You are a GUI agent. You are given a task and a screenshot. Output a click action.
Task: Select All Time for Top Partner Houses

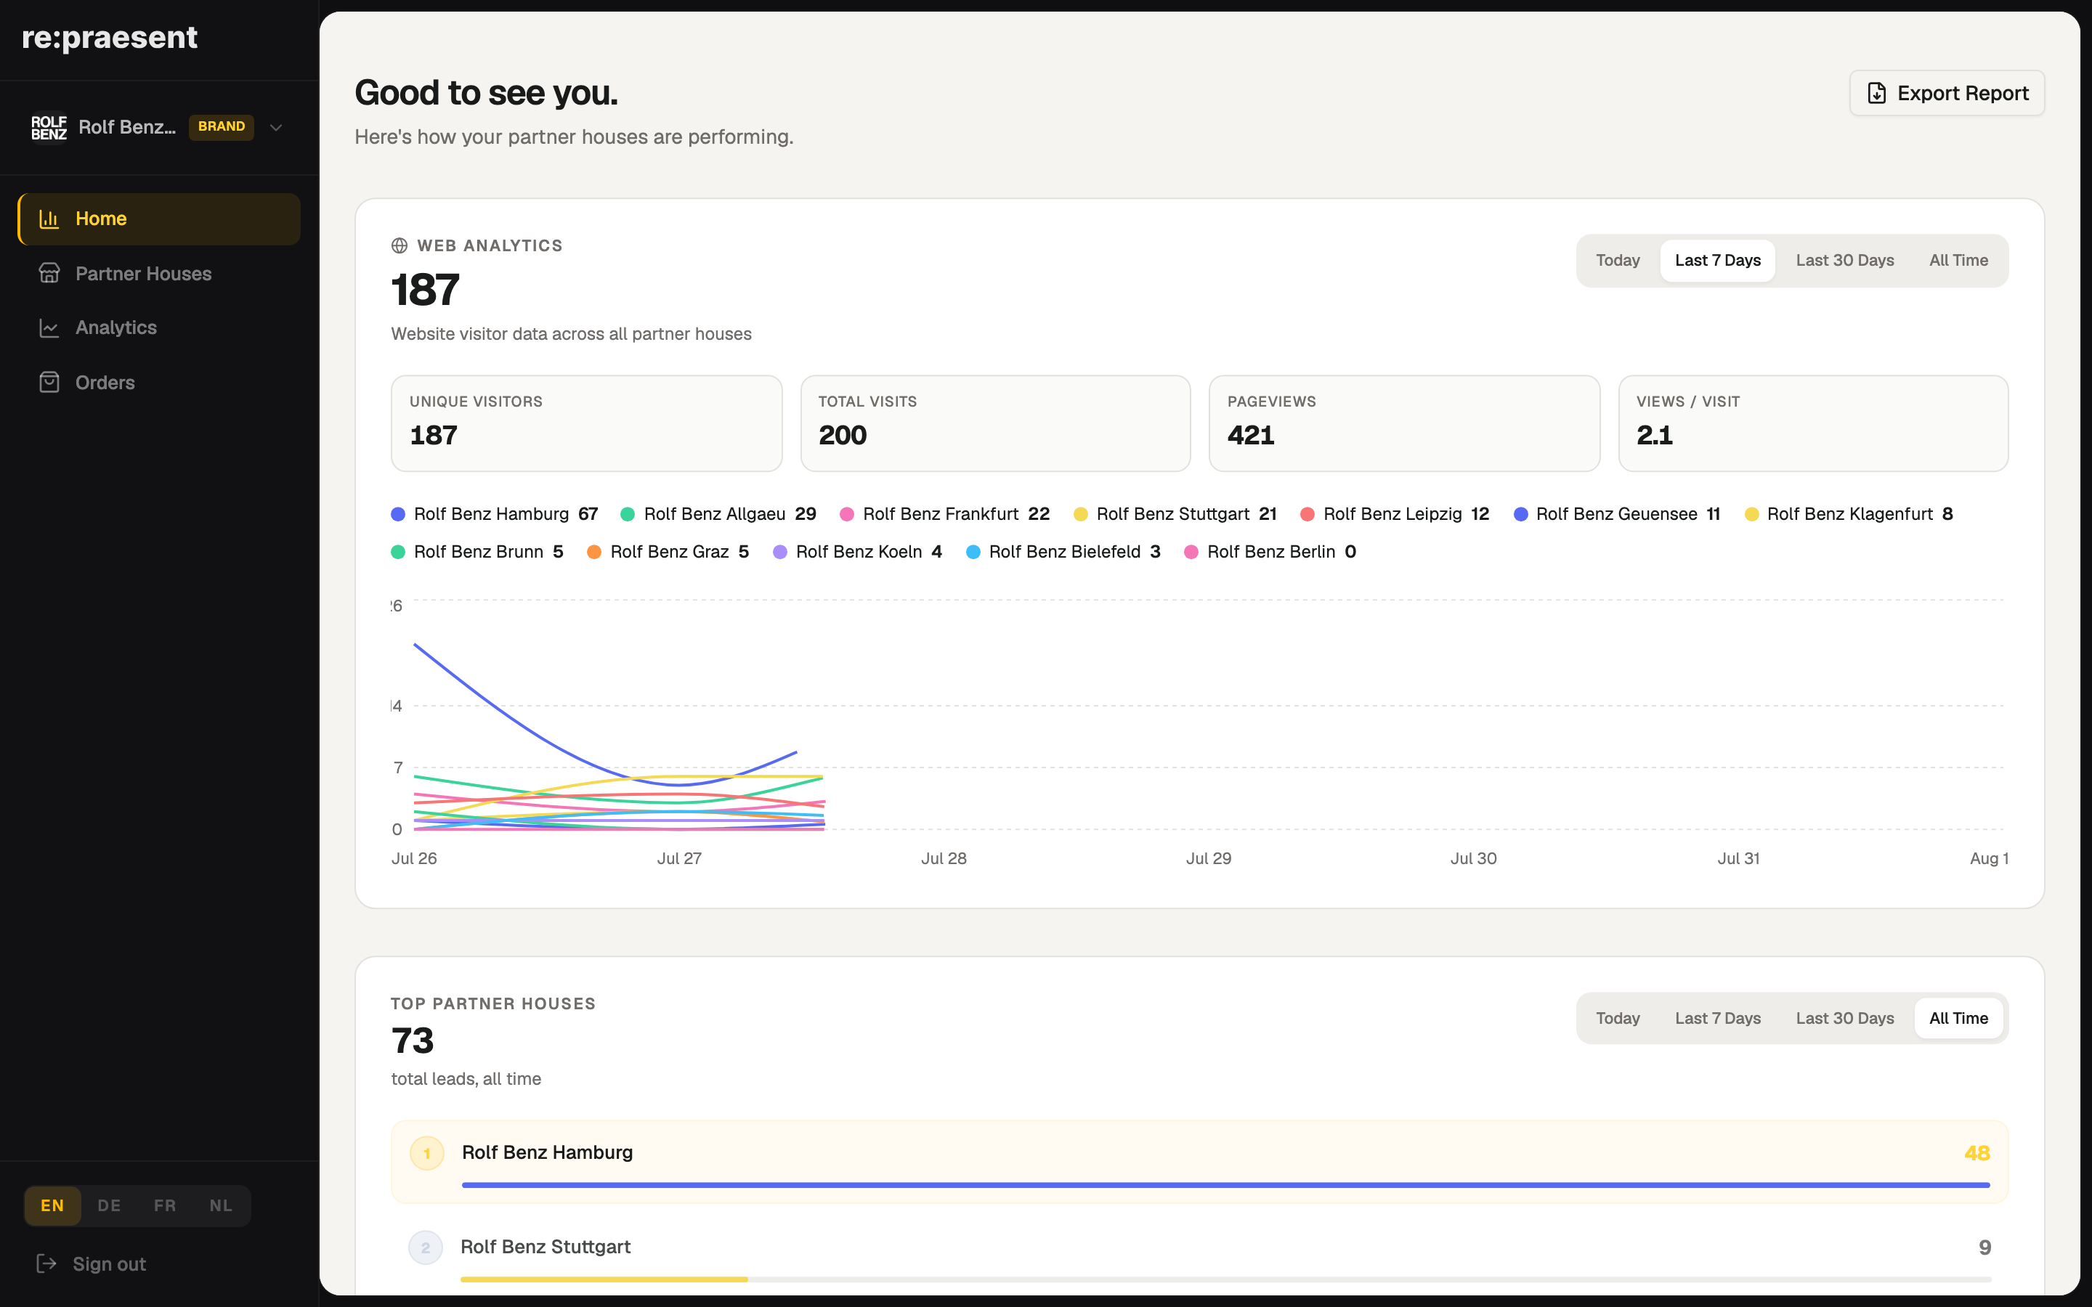[x=1958, y=1018]
